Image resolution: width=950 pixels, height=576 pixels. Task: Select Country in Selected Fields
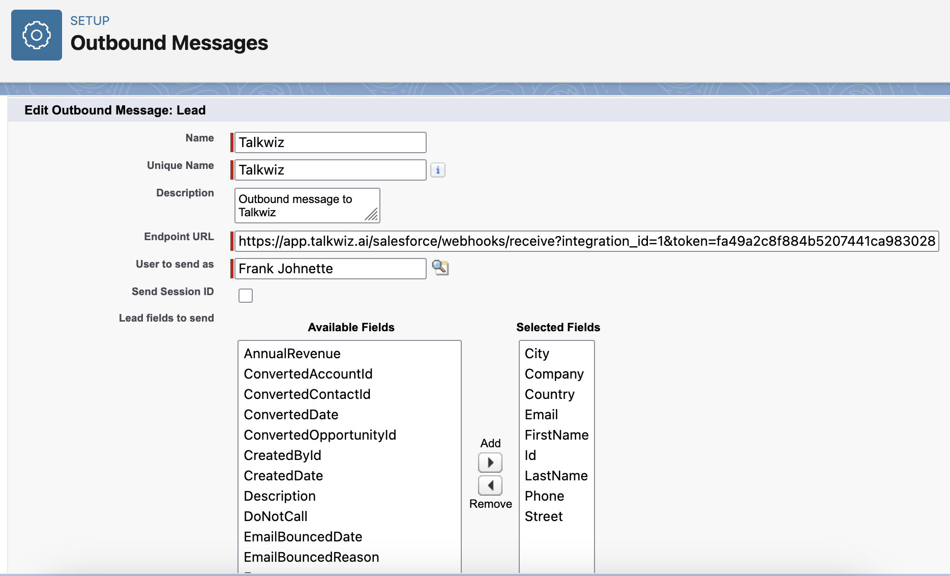coord(557,394)
